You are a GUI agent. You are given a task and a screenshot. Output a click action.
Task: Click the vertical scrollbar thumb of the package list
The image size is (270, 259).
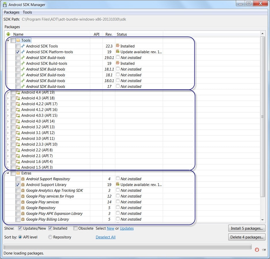tap(263, 117)
